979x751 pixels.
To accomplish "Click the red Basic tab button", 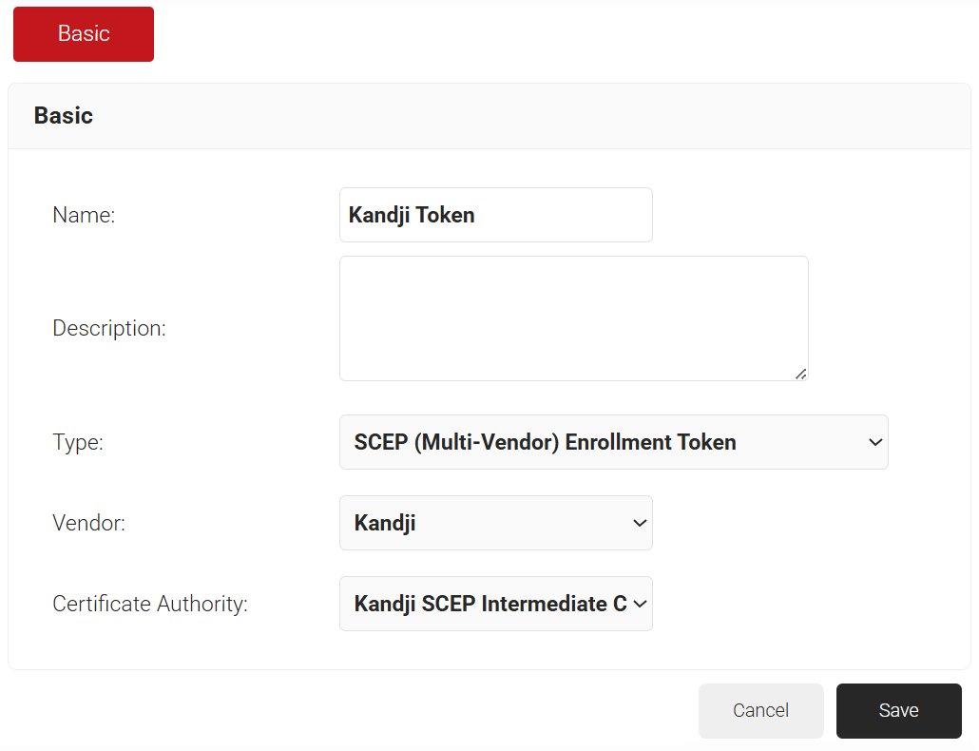I will 84,34.
